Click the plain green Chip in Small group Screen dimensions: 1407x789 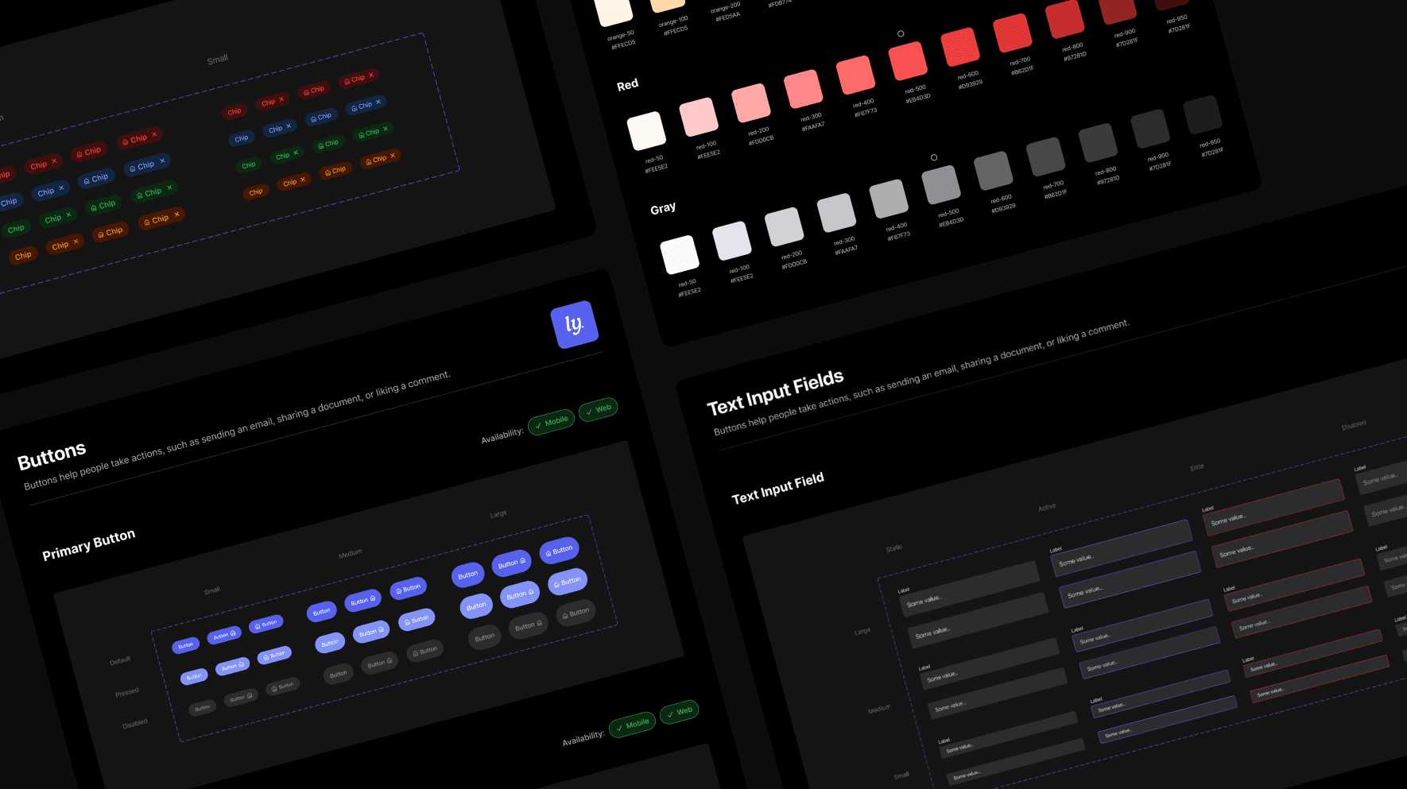coord(249,165)
